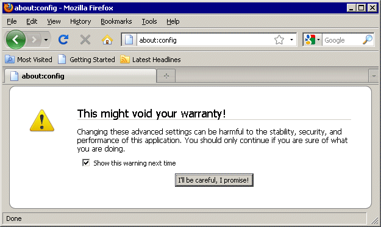Open the recent pages history dropdown arrow
This screenshot has height=227, width=381.
pos(46,40)
